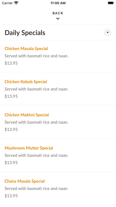The image size is (116, 207).
Task: Open Chicken Makhni Special item
Action: coord(58,122)
